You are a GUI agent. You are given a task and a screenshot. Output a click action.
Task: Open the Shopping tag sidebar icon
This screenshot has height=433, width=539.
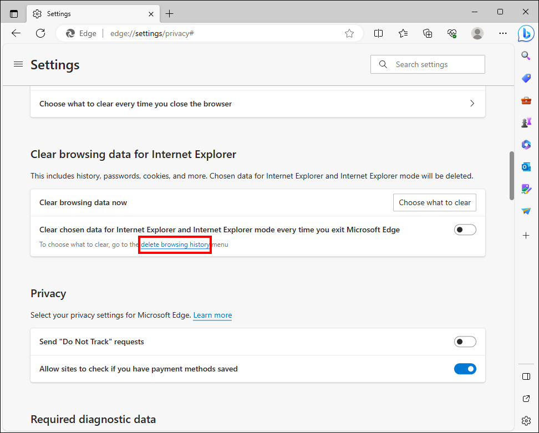pyautogui.click(x=526, y=78)
